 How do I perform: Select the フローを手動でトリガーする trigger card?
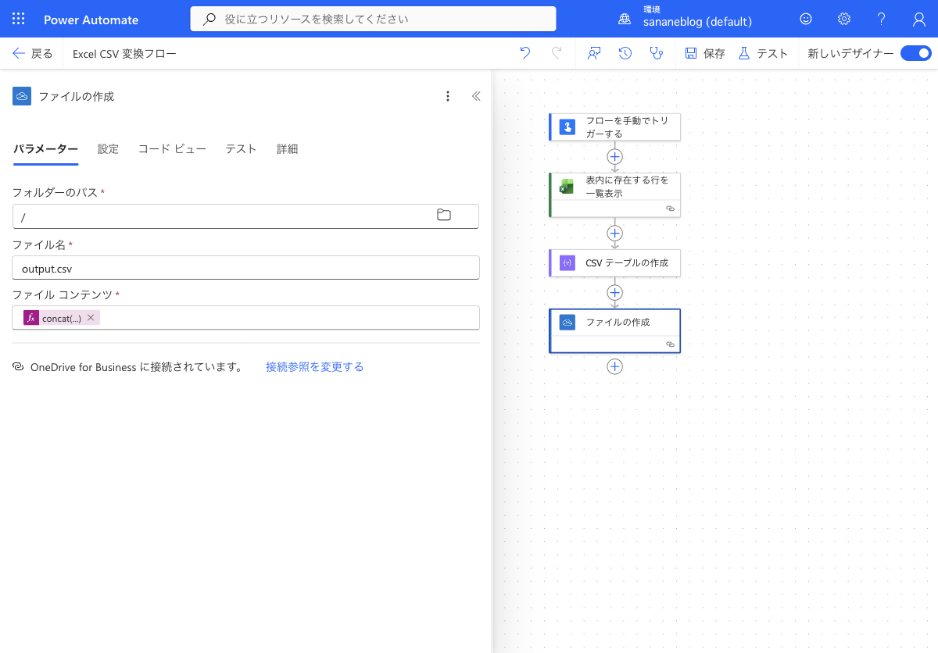coord(614,127)
